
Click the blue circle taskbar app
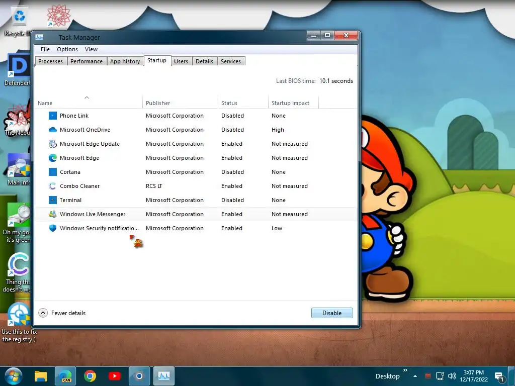click(139, 376)
